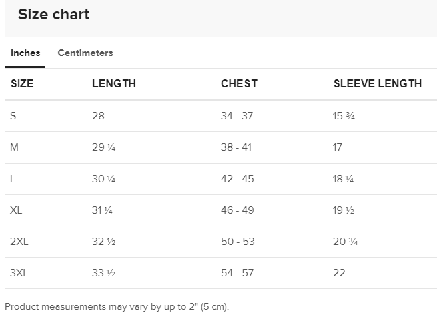Image resolution: width=437 pixels, height=325 pixels.
Task: Click the 54 - 57 chest value
Action: 238,273
